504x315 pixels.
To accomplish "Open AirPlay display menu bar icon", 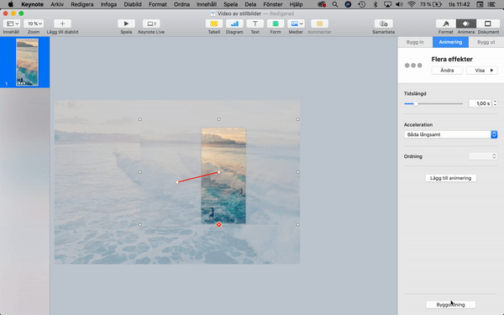I will tap(388, 4).
